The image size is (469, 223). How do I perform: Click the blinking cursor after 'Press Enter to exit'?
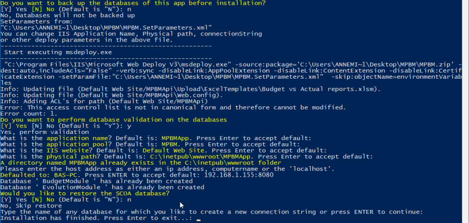(x=199, y=220)
